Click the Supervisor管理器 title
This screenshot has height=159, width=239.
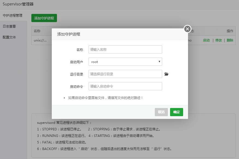18,4
